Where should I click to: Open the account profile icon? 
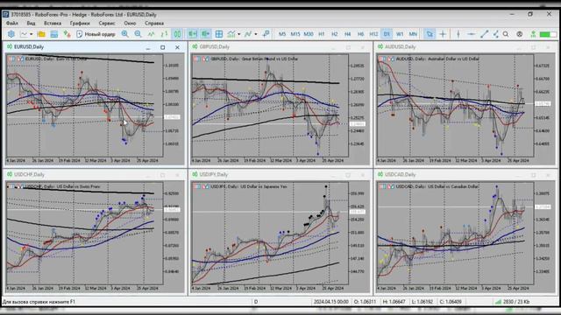pyautogui.click(x=520, y=34)
